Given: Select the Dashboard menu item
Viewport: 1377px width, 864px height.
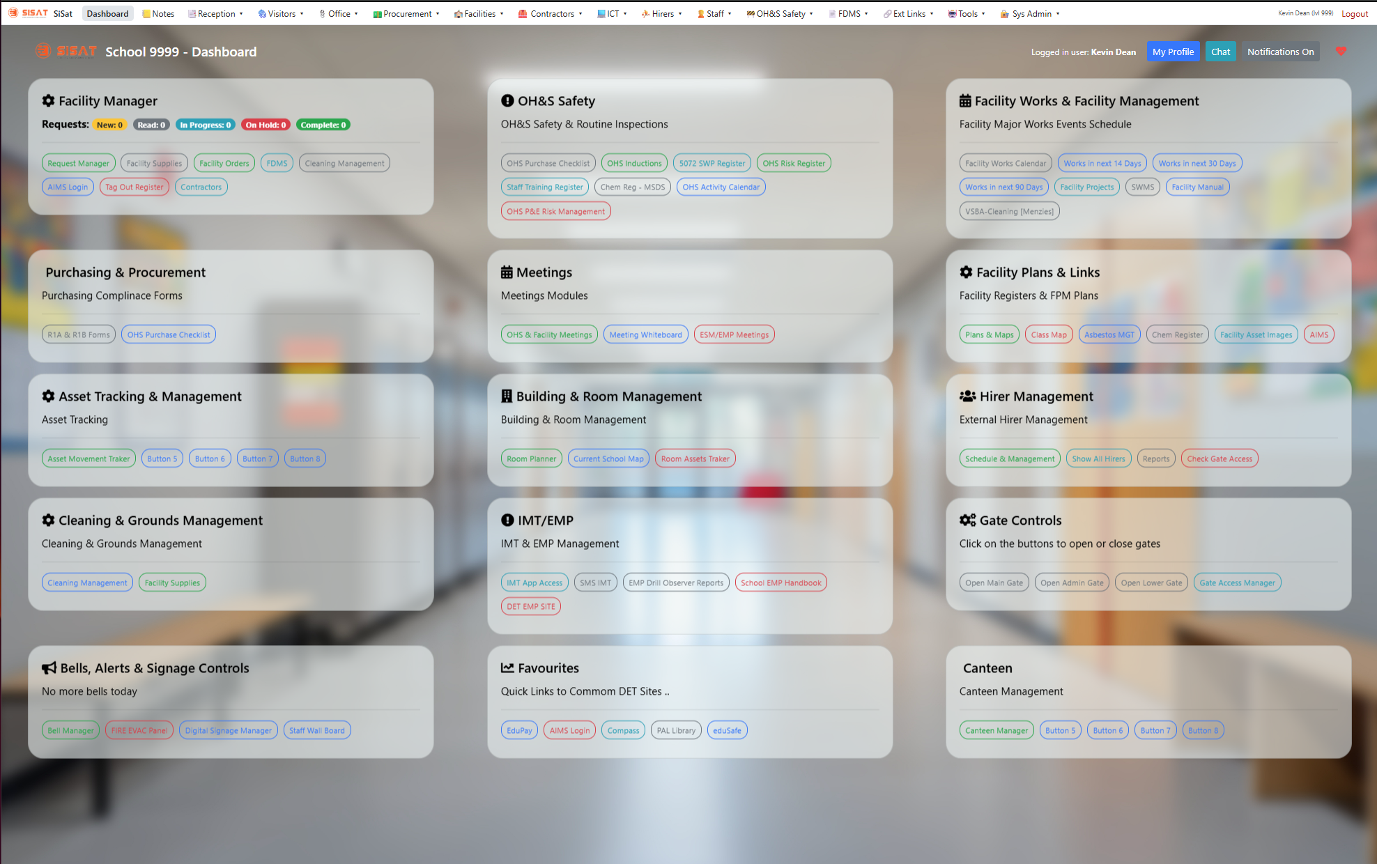Looking at the screenshot, I should (x=107, y=13).
